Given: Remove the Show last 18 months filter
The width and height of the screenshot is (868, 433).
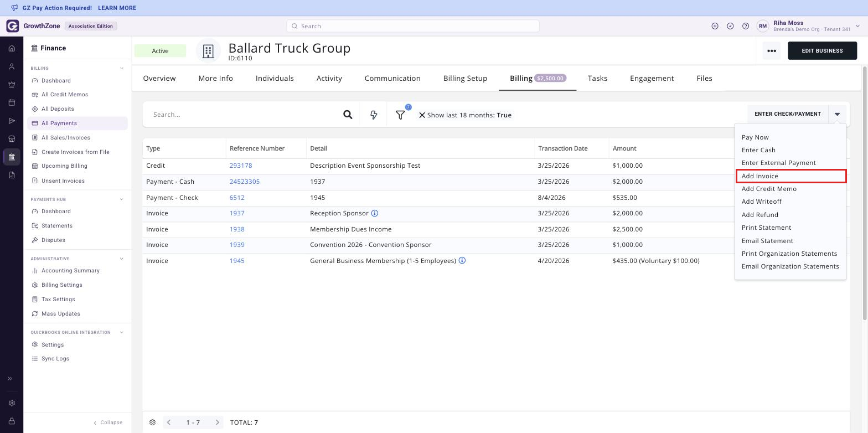Looking at the screenshot, I should tap(422, 115).
